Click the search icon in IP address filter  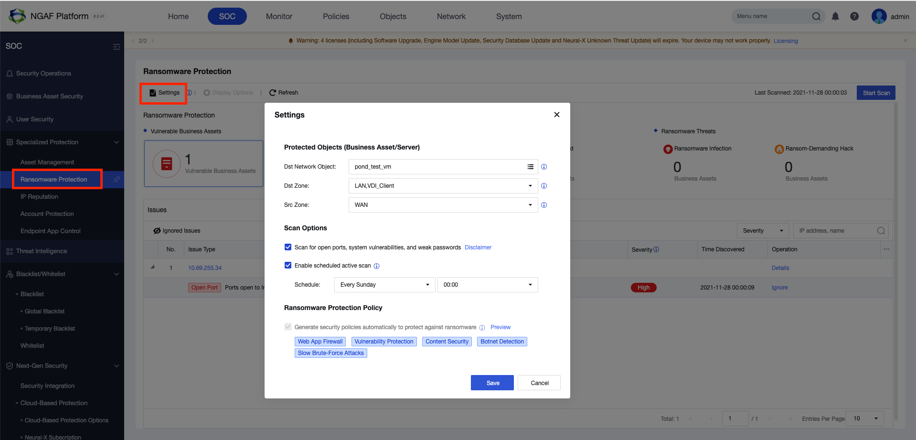881,231
